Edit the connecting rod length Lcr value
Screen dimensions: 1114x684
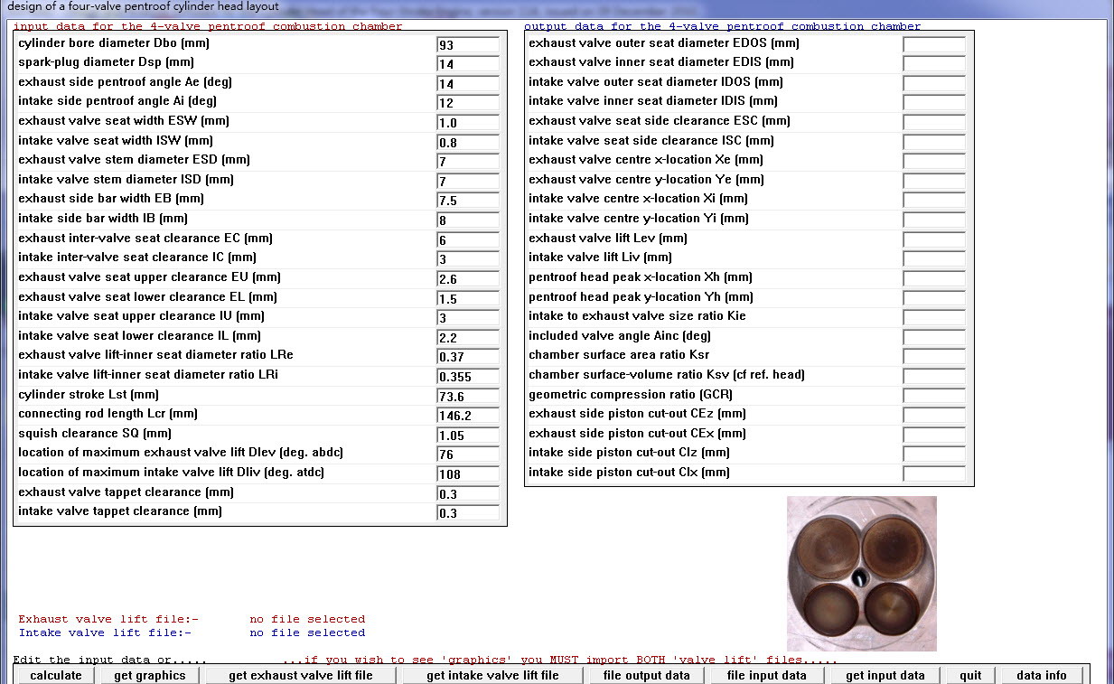point(468,416)
